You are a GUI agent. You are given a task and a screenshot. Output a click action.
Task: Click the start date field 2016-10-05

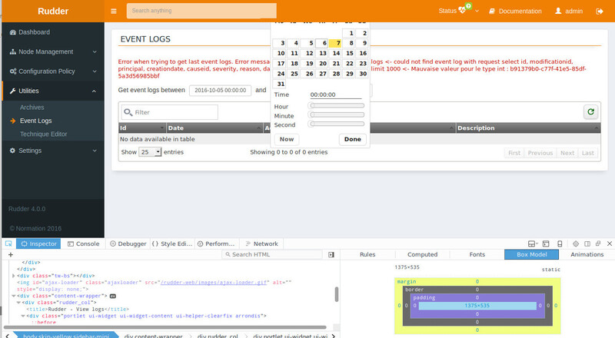click(x=221, y=90)
